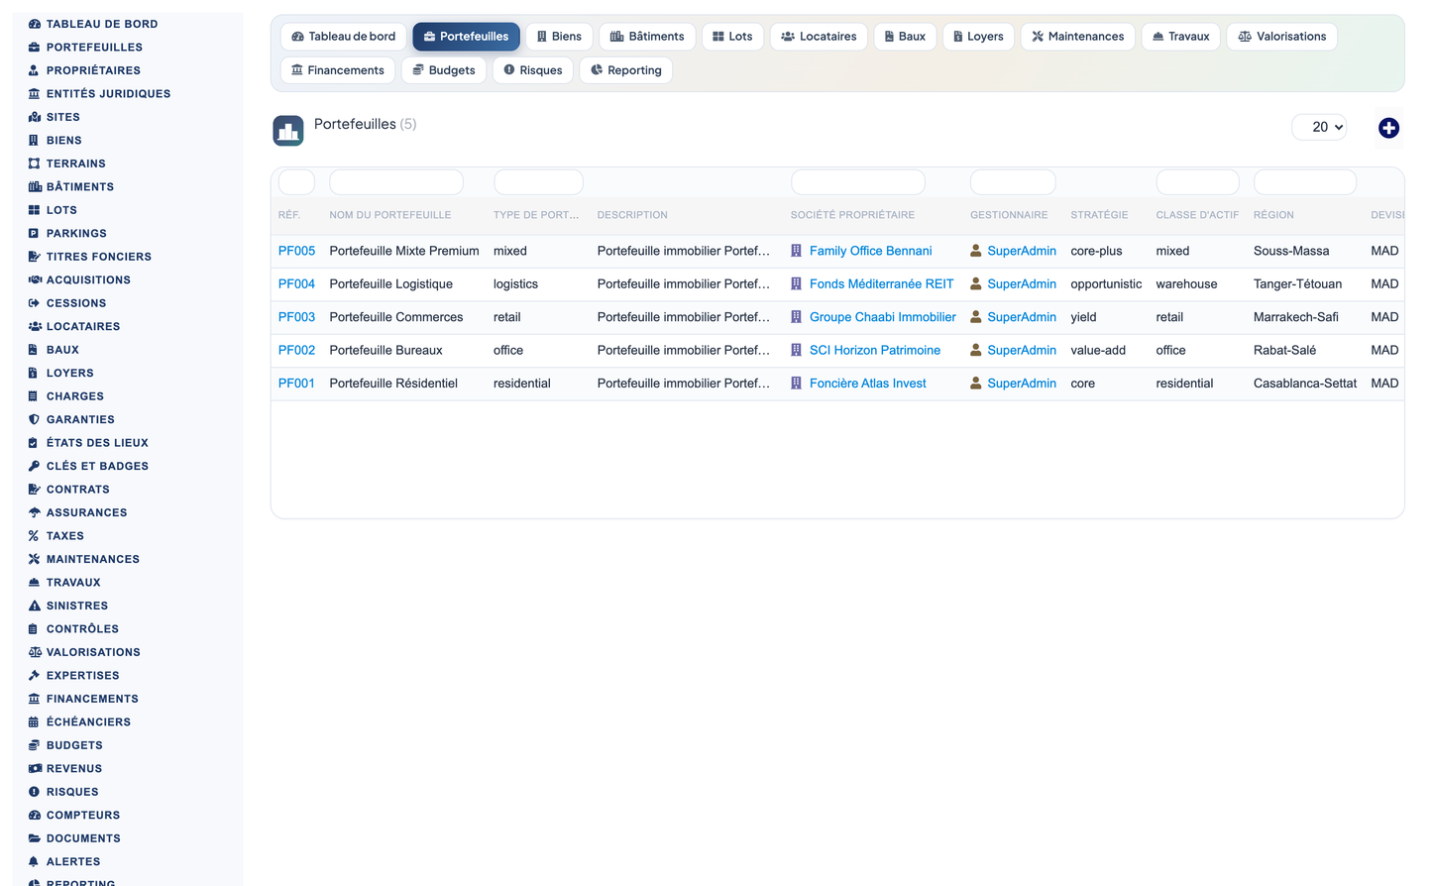Sort by Classe d'actif column header
Viewport: 1432px width, 886px height.
pos(1197,215)
